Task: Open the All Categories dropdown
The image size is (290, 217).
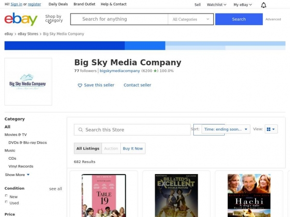Action: (x=191, y=19)
